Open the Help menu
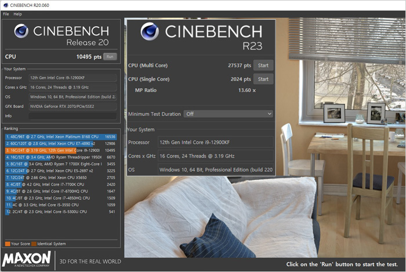Screen dimensions: 406x272 17,14
